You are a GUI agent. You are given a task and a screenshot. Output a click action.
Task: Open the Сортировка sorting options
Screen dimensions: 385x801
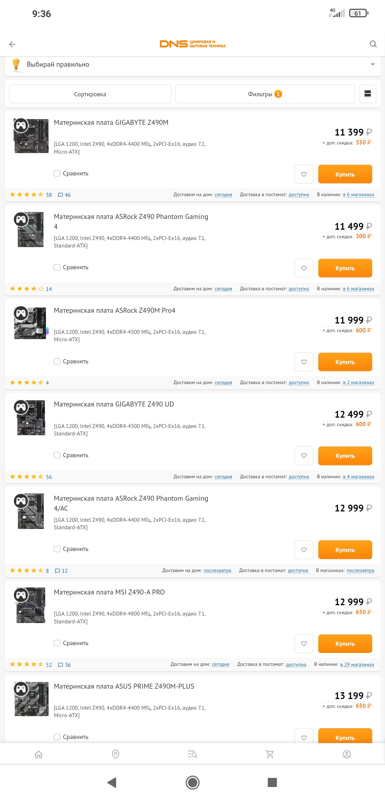coord(90,94)
